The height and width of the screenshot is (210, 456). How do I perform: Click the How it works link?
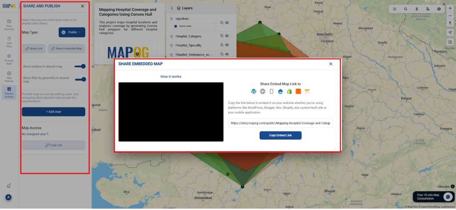click(x=171, y=77)
